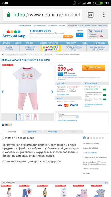Rate product with the fifth star

(103, 138)
